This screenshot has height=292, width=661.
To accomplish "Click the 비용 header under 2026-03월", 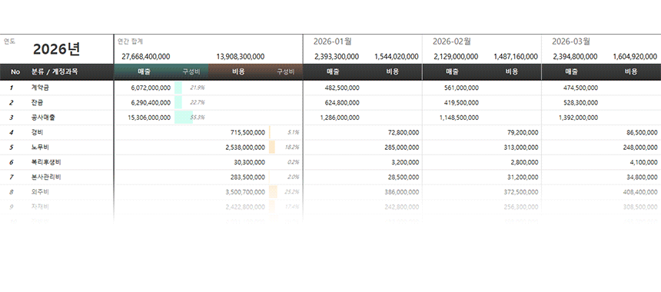I will coord(631,72).
